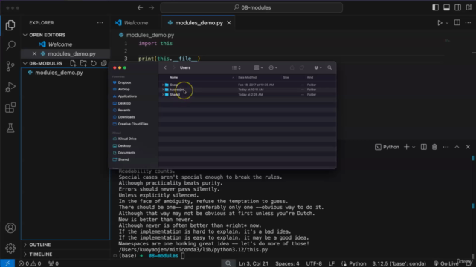
Task: Select modules_demo.py in Open Editors list
Action: (71, 54)
